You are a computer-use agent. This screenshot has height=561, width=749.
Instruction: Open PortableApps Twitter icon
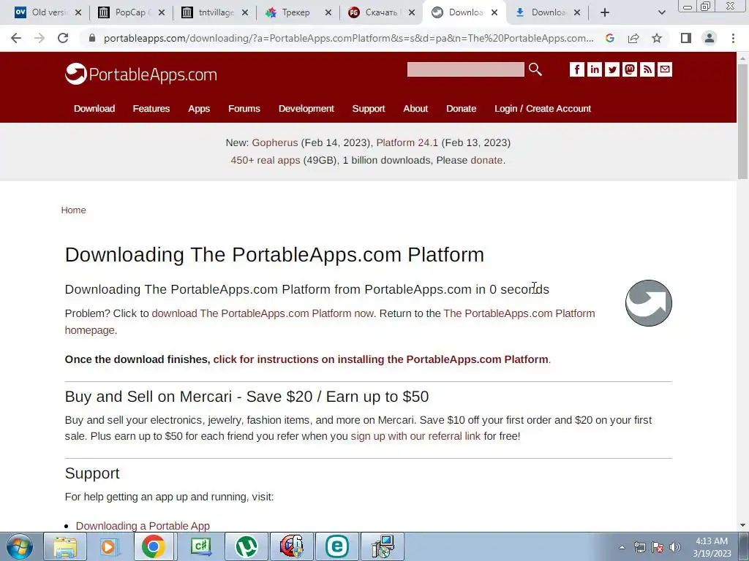[x=612, y=69]
